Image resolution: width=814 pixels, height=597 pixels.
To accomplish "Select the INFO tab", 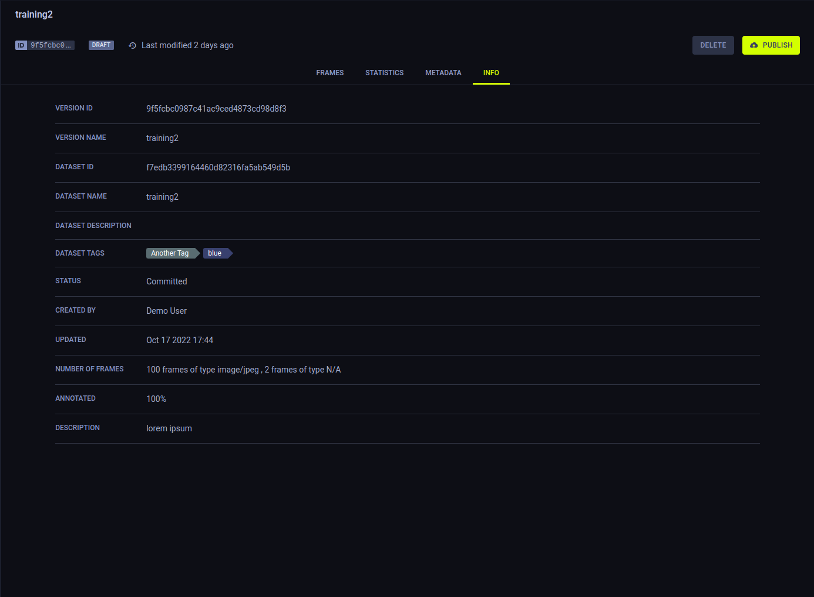I will (x=491, y=73).
